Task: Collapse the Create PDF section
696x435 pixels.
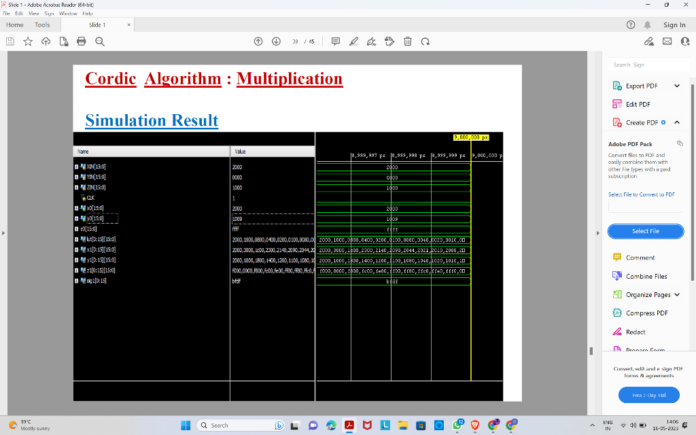Action: [678, 122]
